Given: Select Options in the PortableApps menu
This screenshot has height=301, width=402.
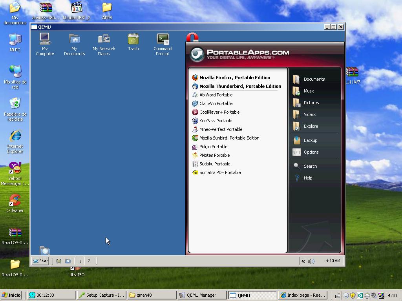Looking at the screenshot, I should pyautogui.click(x=311, y=152).
